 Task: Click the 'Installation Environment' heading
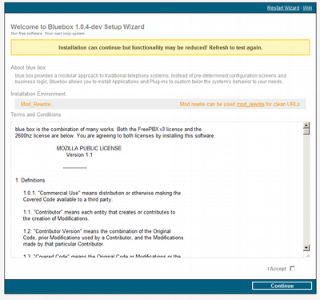click(x=38, y=94)
